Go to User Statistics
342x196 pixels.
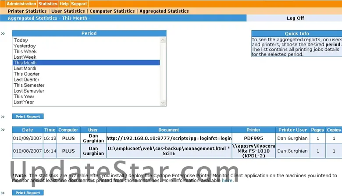pyautogui.click(x=68, y=11)
